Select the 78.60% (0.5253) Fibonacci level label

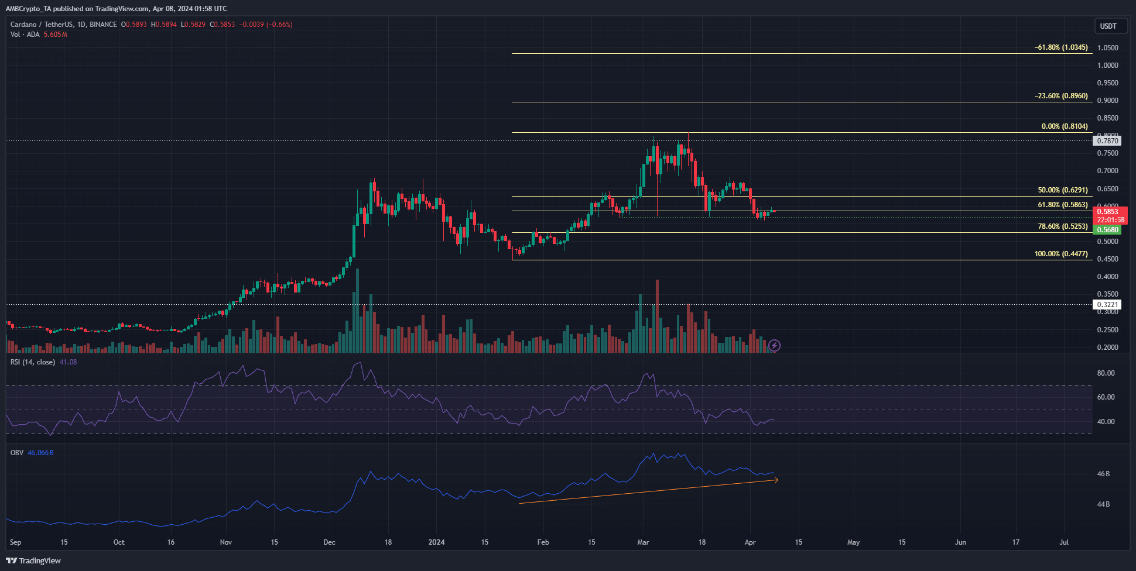[x=1063, y=226]
